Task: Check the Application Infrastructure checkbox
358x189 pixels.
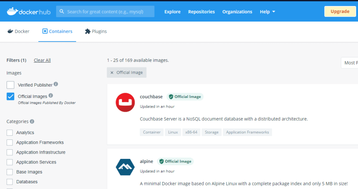Action: (10, 152)
